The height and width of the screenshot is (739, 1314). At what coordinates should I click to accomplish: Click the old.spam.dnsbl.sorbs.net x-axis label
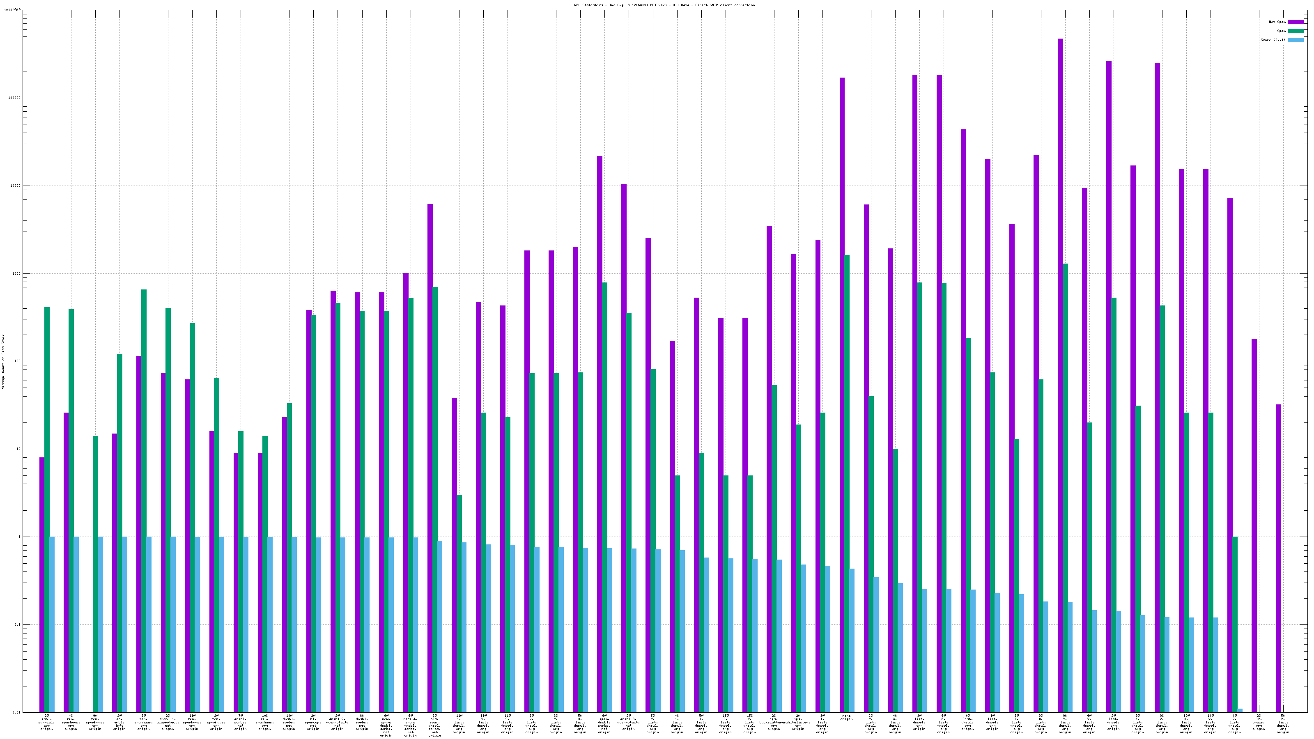pos(434,725)
